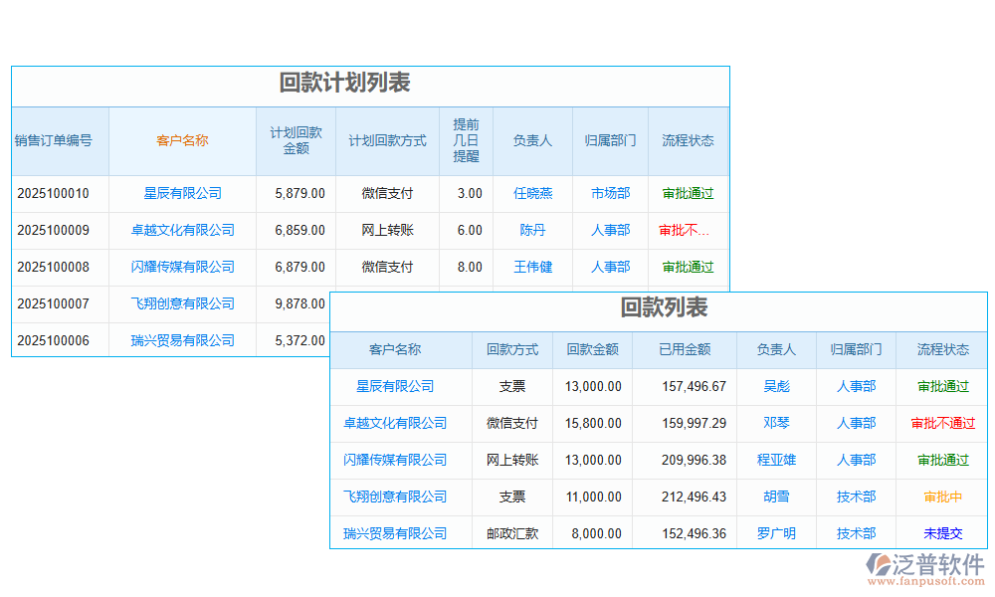Click 未提交 status for 瑞兴贸易有限公司

[940, 533]
